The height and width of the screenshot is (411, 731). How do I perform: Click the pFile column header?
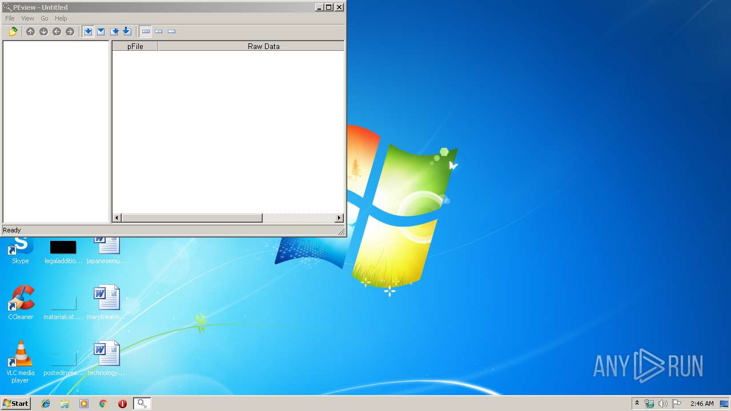(x=135, y=46)
